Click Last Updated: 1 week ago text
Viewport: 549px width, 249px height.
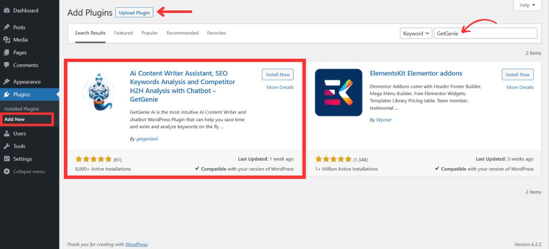click(266, 159)
